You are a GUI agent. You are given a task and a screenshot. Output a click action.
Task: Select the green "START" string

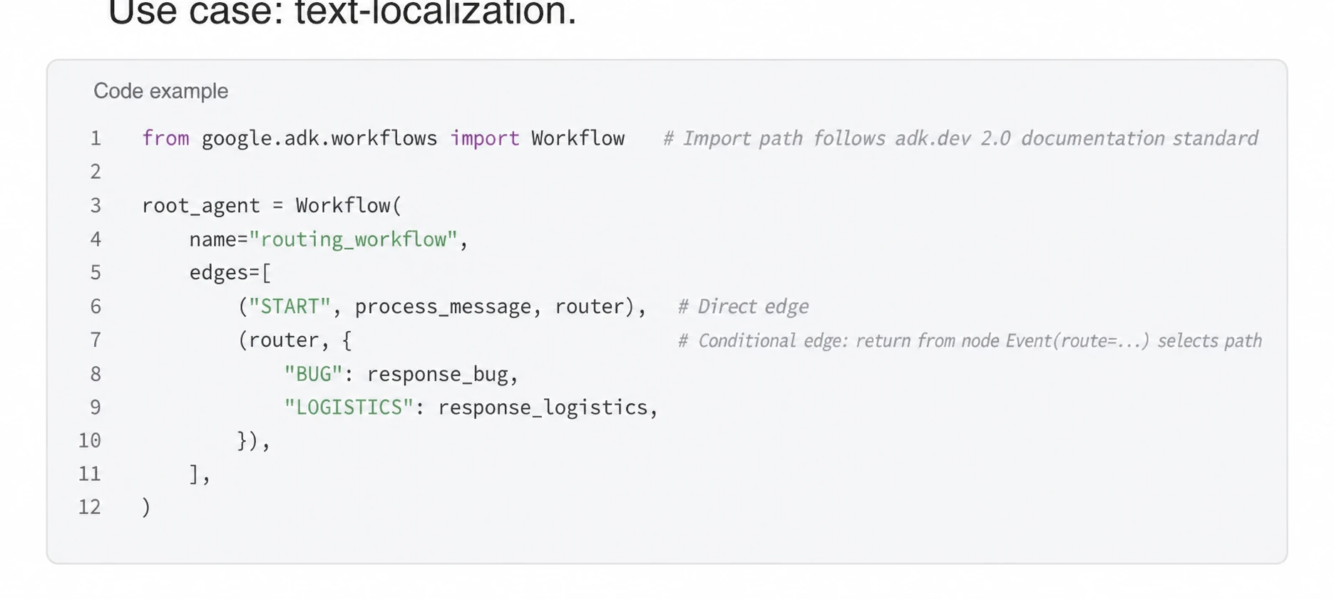(x=289, y=307)
